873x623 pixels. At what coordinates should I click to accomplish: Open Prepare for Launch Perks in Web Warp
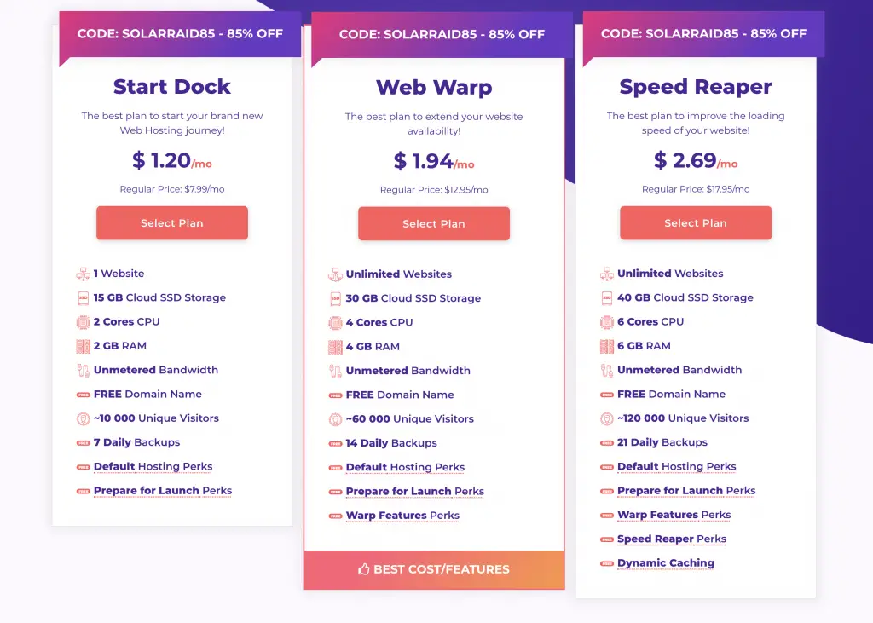(x=415, y=492)
